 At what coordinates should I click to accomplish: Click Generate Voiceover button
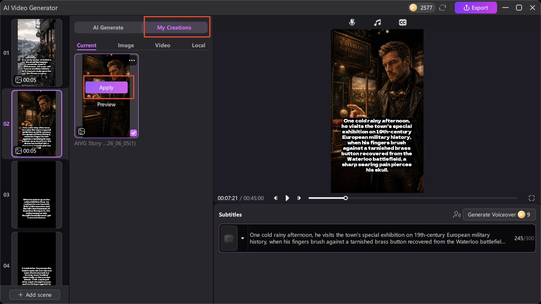click(499, 214)
